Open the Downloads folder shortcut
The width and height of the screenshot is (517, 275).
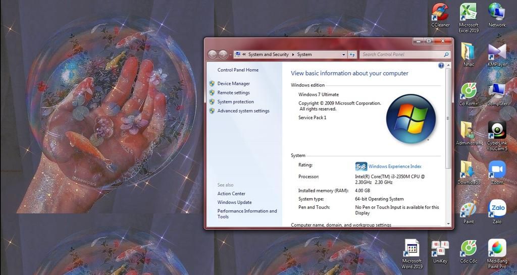coord(469,173)
